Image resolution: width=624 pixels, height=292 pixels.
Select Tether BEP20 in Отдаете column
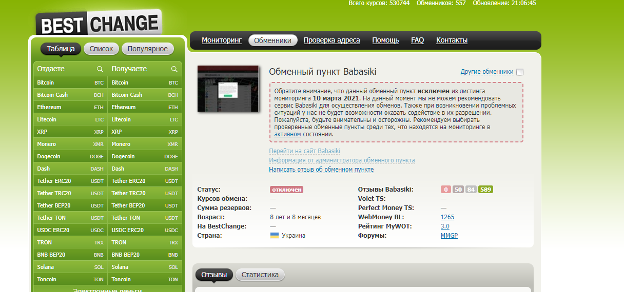click(70, 205)
